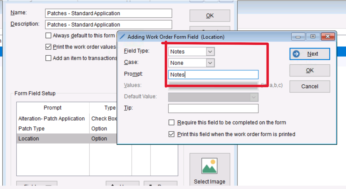346x189 pixels.
Task: Click OK button next to Name field
Action: (210, 16)
